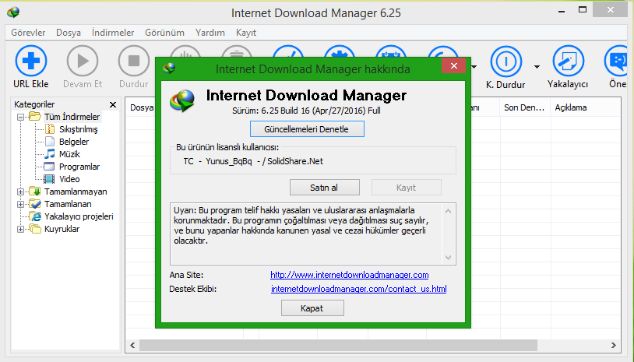This screenshot has width=634, height=362.
Task: Select the Programlar window icon
Action: coord(49,167)
